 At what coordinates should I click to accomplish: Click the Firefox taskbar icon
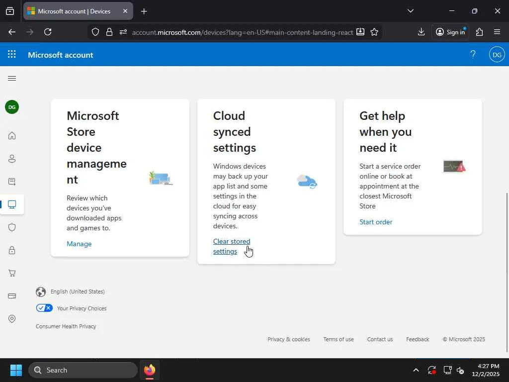click(x=149, y=370)
